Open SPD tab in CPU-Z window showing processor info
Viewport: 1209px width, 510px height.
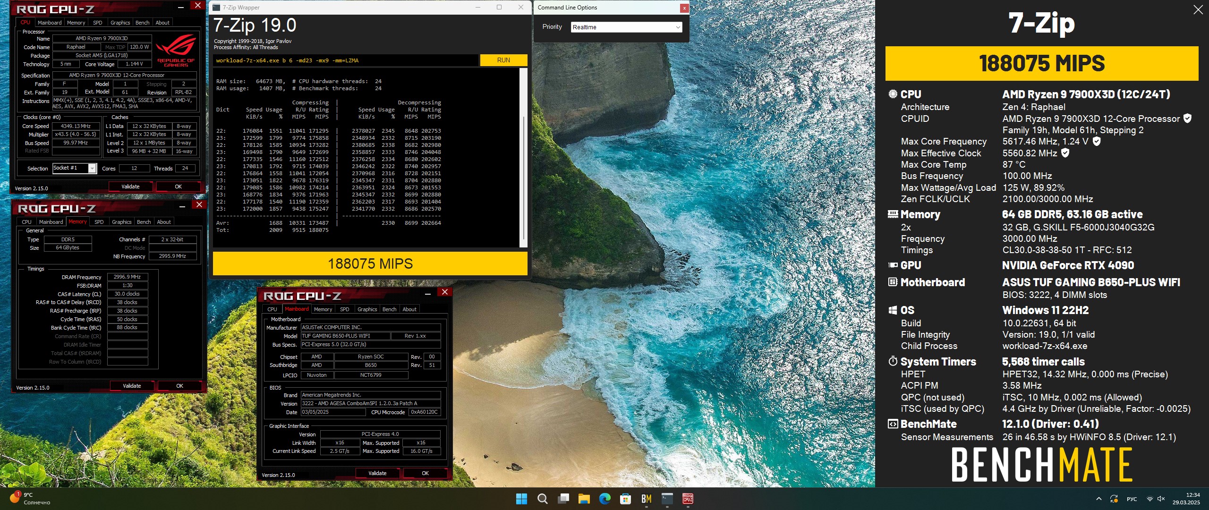[x=97, y=23]
